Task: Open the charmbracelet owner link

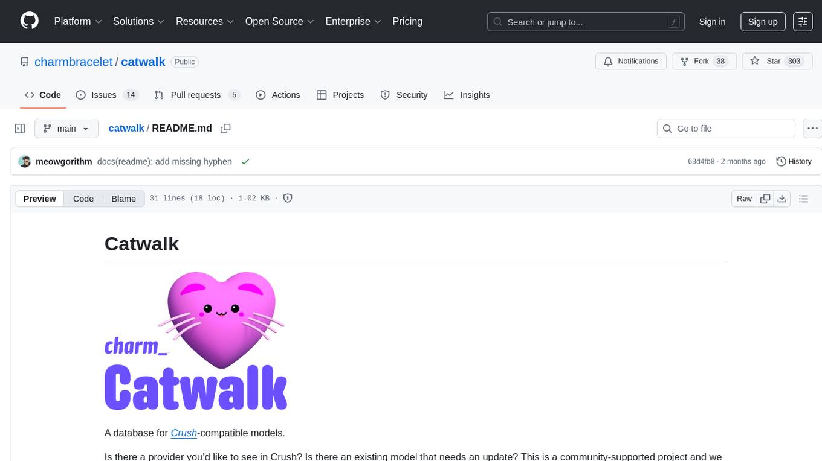Action: 74,62
